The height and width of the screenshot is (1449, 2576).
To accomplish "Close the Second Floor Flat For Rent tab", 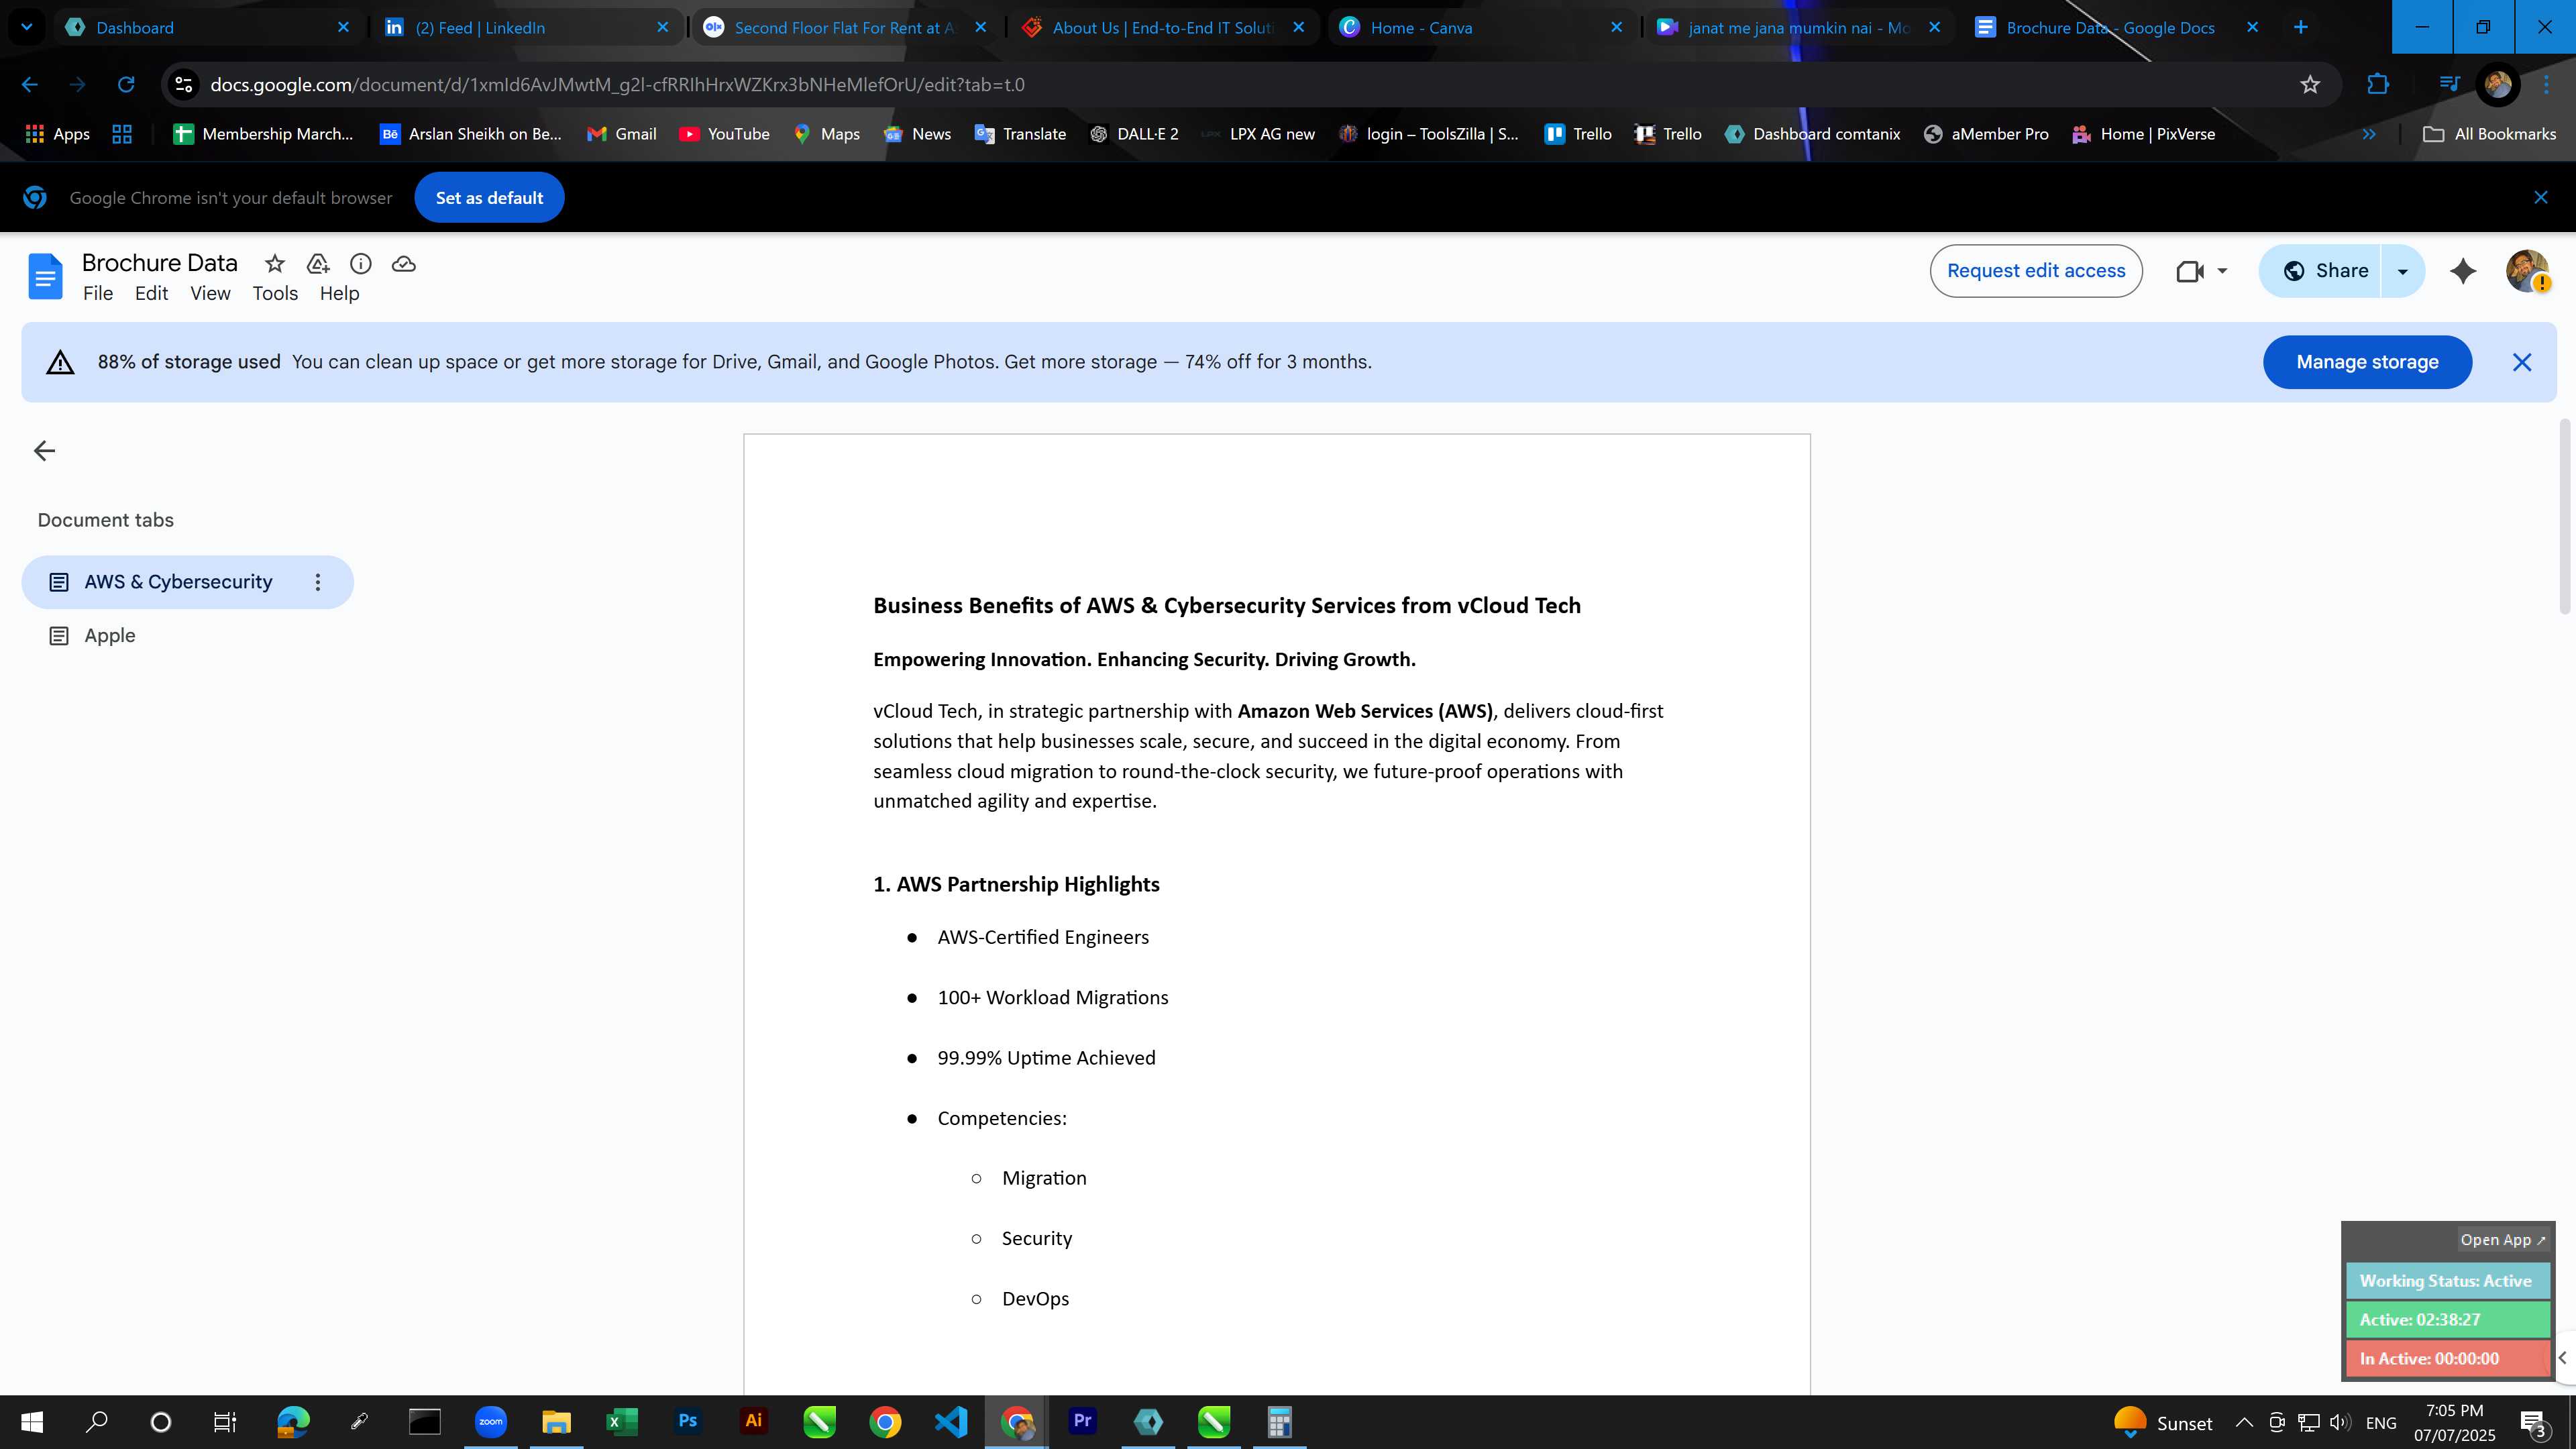I will pyautogui.click(x=981, y=27).
